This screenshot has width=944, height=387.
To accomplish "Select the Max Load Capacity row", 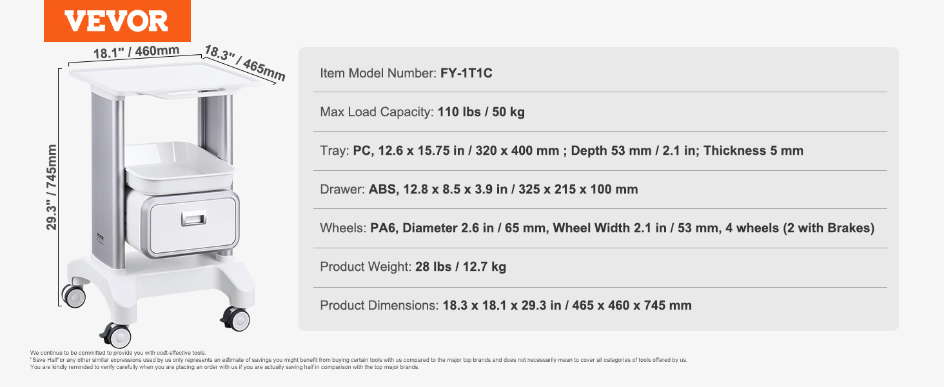I will 422,112.
